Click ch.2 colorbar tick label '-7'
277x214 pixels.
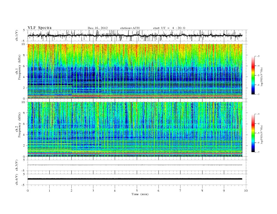[258, 152]
